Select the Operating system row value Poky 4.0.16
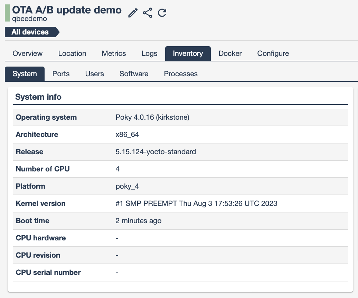Image resolution: width=358 pixels, height=298 pixels. (x=152, y=117)
